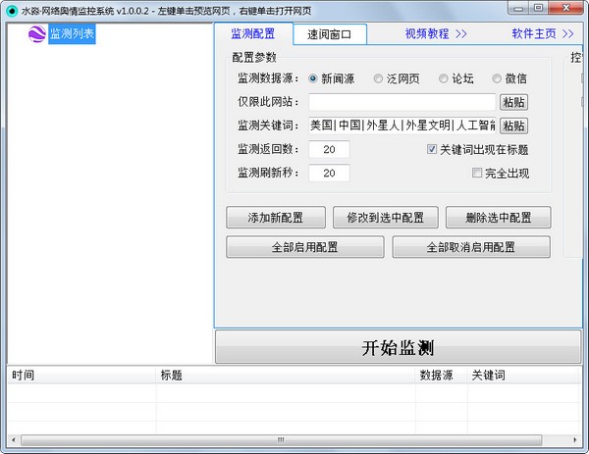Maximize the application window
Image resolution: width=589 pixels, height=454 pixels.
pos(540,8)
